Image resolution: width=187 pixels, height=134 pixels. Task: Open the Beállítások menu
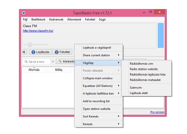(x=38, y=20)
